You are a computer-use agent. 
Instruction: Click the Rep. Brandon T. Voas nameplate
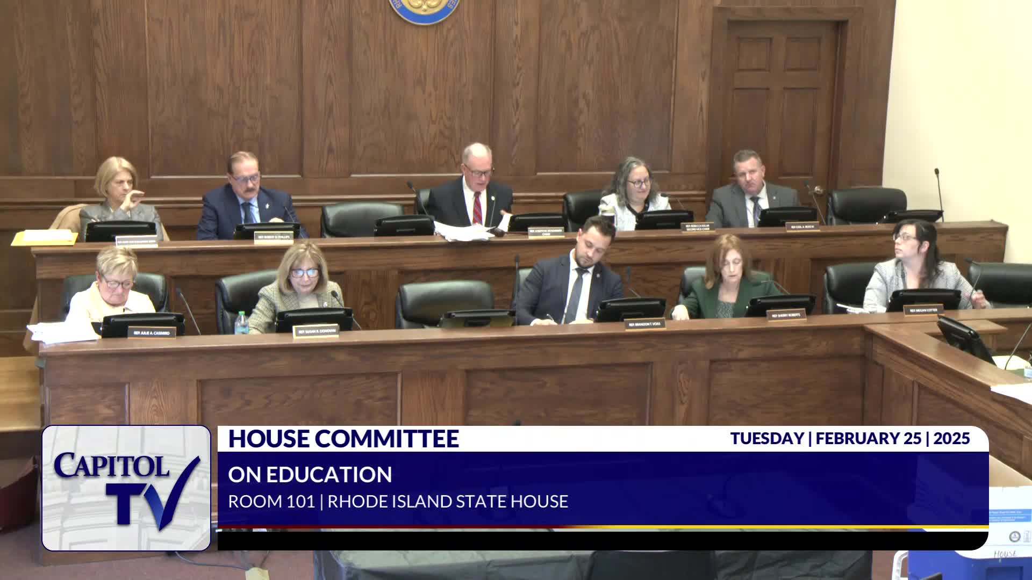point(646,324)
